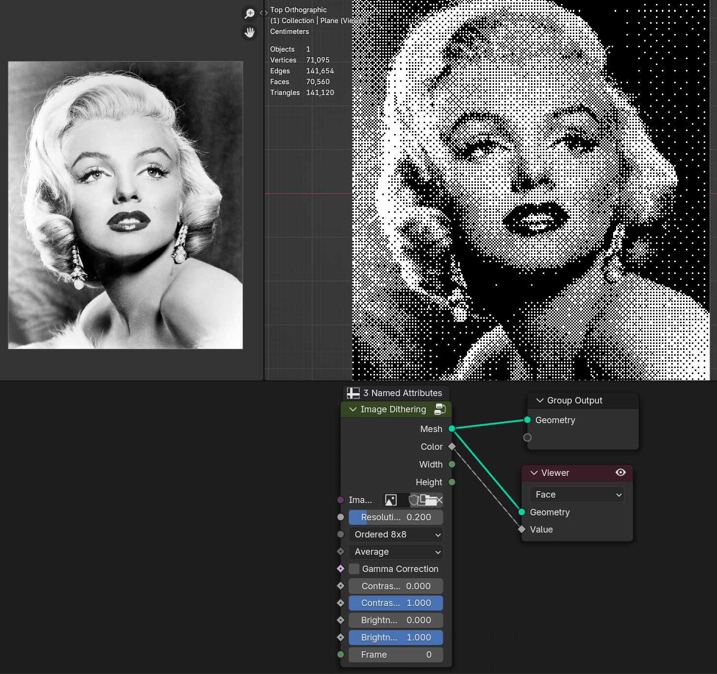Click the Gamma Correction input socket

341,569
